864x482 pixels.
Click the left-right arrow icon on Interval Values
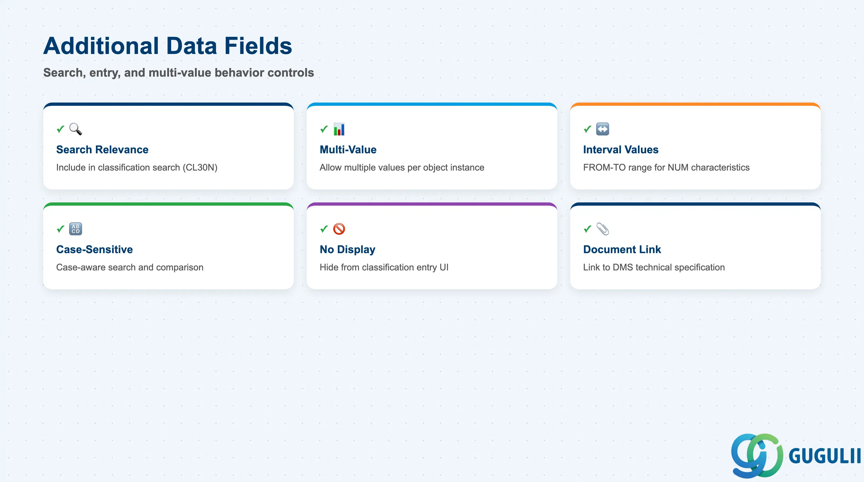(x=602, y=129)
